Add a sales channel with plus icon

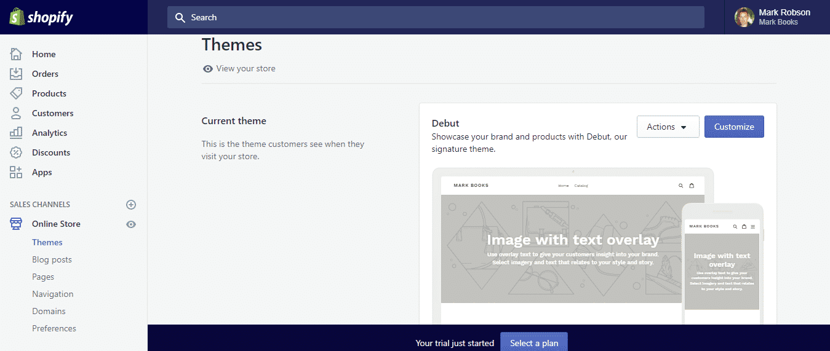131,205
